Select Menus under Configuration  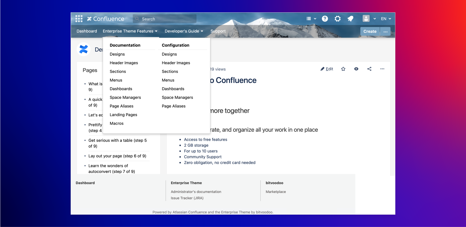tap(168, 80)
